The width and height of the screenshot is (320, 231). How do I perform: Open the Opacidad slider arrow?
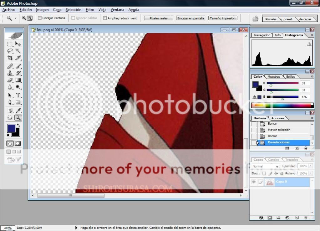[310, 166]
